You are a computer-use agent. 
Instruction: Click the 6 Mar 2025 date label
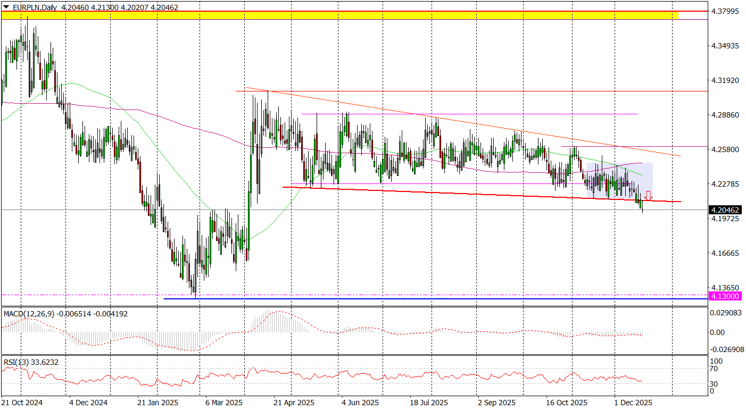(224, 403)
